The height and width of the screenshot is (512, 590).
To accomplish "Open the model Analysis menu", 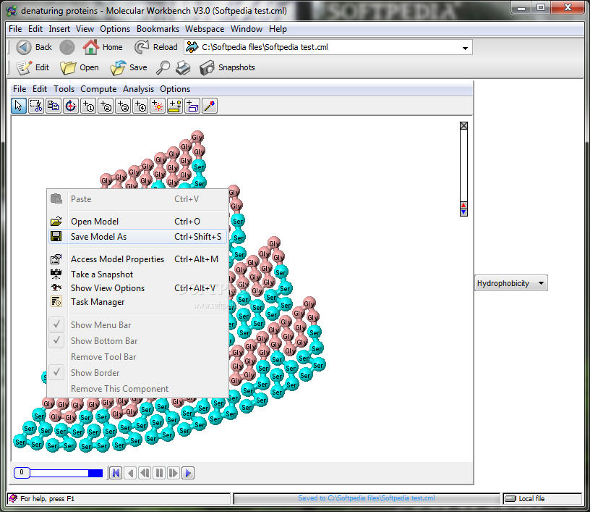I will click(x=138, y=89).
